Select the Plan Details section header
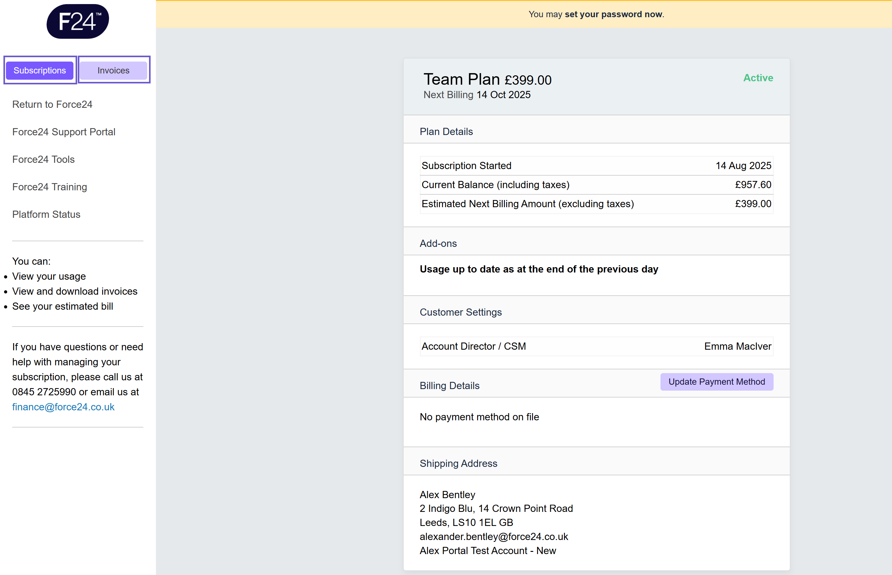Image resolution: width=892 pixels, height=575 pixels. [446, 132]
